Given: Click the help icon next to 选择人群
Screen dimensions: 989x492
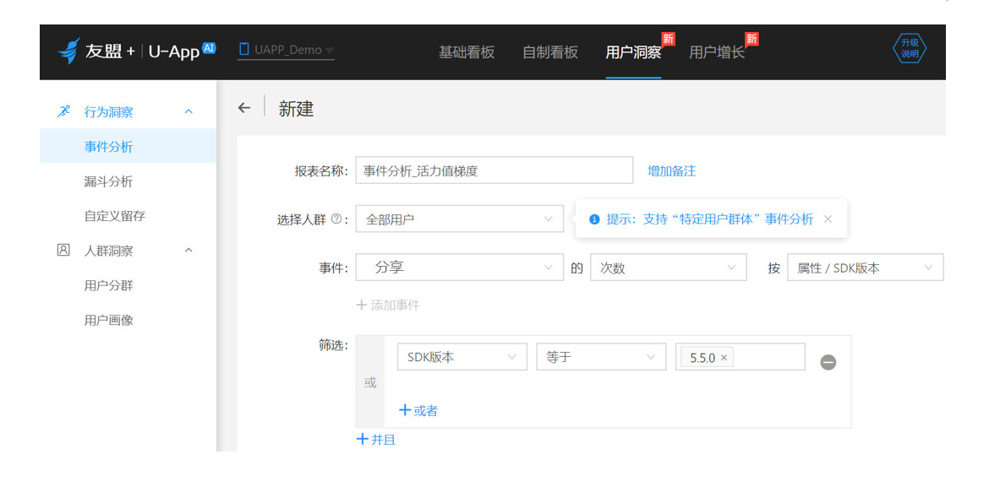Looking at the screenshot, I should click(x=336, y=219).
